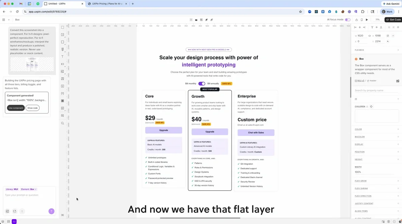Click the Search by property name field
This screenshot has height=224, width=402.
376,90
